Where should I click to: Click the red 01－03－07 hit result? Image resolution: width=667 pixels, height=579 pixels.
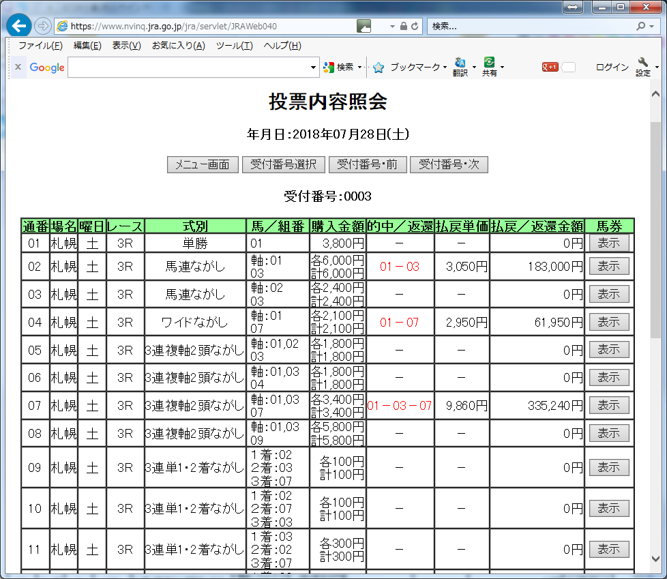pos(399,405)
